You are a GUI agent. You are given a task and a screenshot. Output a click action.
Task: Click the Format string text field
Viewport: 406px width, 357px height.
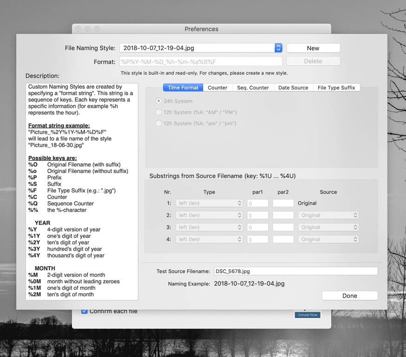[x=200, y=61]
